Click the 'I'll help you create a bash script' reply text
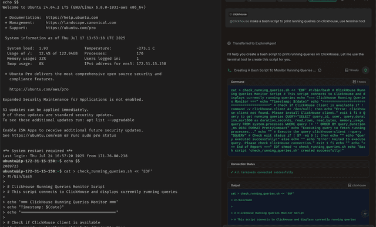 pos(296,57)
